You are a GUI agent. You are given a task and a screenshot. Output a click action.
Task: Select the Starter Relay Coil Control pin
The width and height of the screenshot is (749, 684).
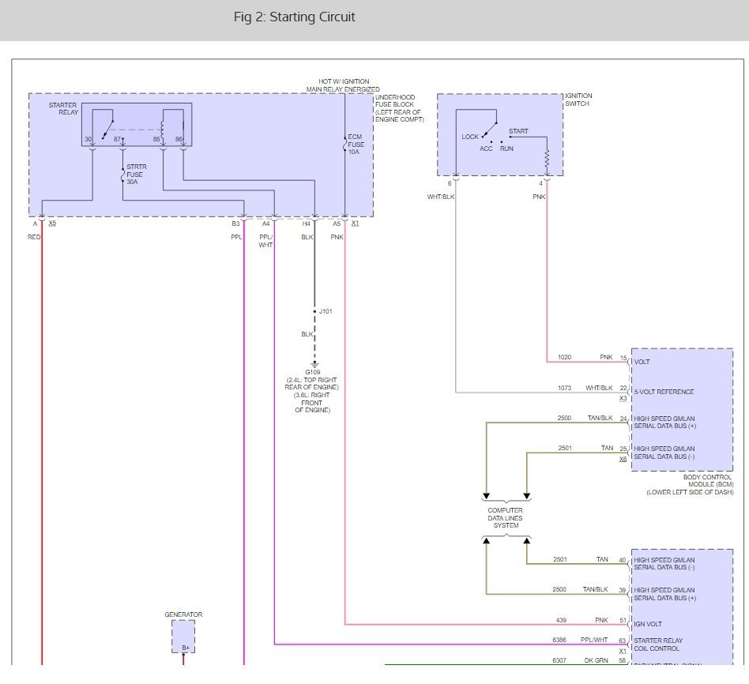point(661,645)
